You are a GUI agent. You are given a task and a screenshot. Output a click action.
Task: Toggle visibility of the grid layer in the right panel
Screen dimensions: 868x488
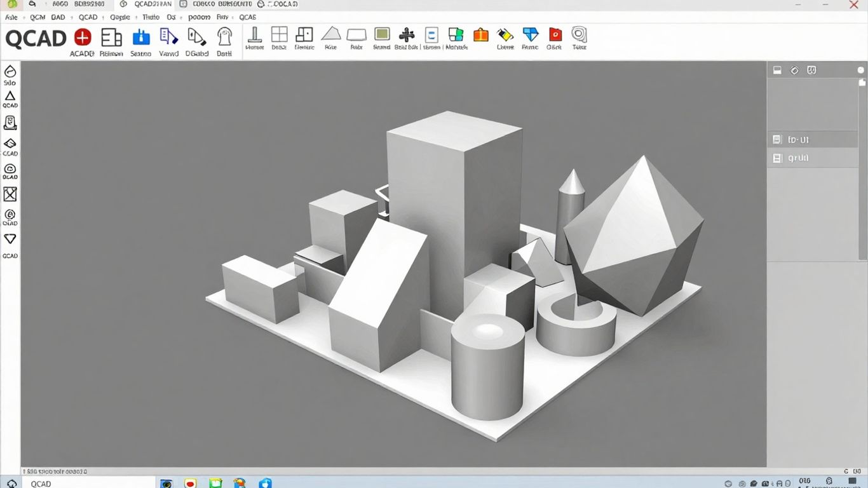click(776, 158)
